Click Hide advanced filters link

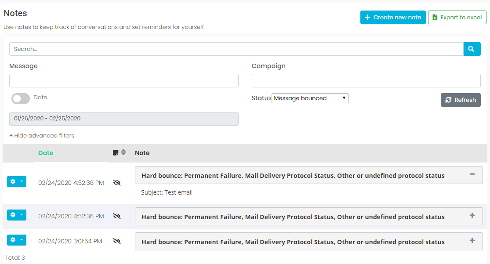pos(42,135)
